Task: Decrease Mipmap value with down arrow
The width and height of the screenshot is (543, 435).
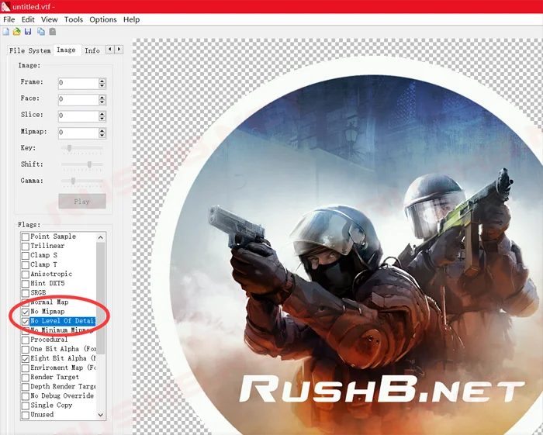Action: [102, 136]
